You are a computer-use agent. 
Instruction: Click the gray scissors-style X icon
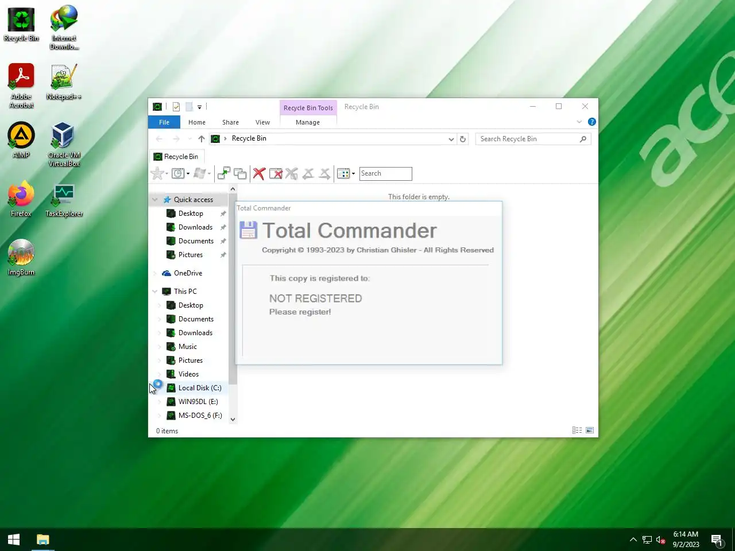point(292,173)
